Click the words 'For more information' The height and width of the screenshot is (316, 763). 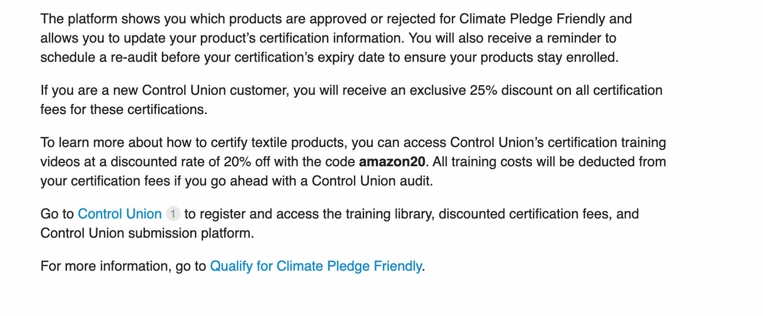(x=106, y=266)
